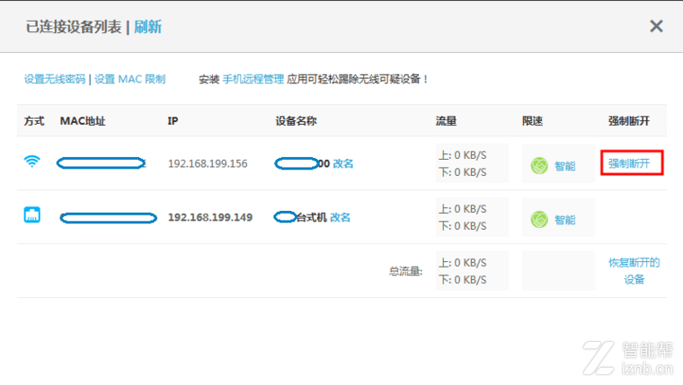The height and width of the screenshot is (385, 683).
Task: Click the MAC地址 column header
Action: tap(83, 121)
